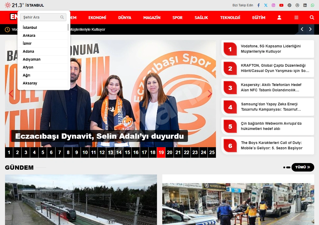
Task: Jump to slide 13 in slider pagination
Action: (x=110, y=152)
